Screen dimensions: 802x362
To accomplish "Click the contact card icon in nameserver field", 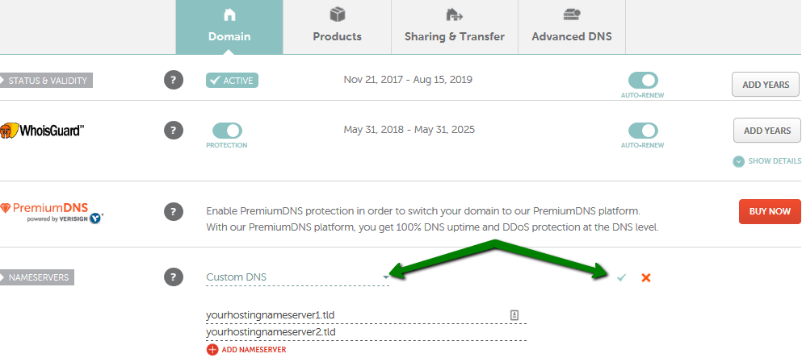I will tap(514, 314).
